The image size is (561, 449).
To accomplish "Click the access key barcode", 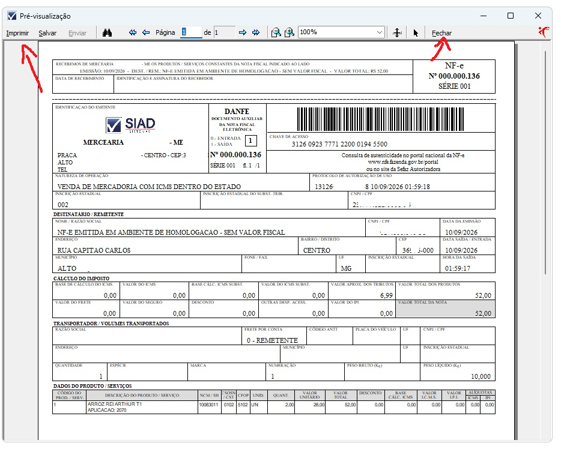I will click(x=380, y=119).
